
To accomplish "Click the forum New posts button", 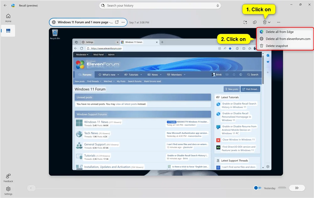I will pos(232,89).
